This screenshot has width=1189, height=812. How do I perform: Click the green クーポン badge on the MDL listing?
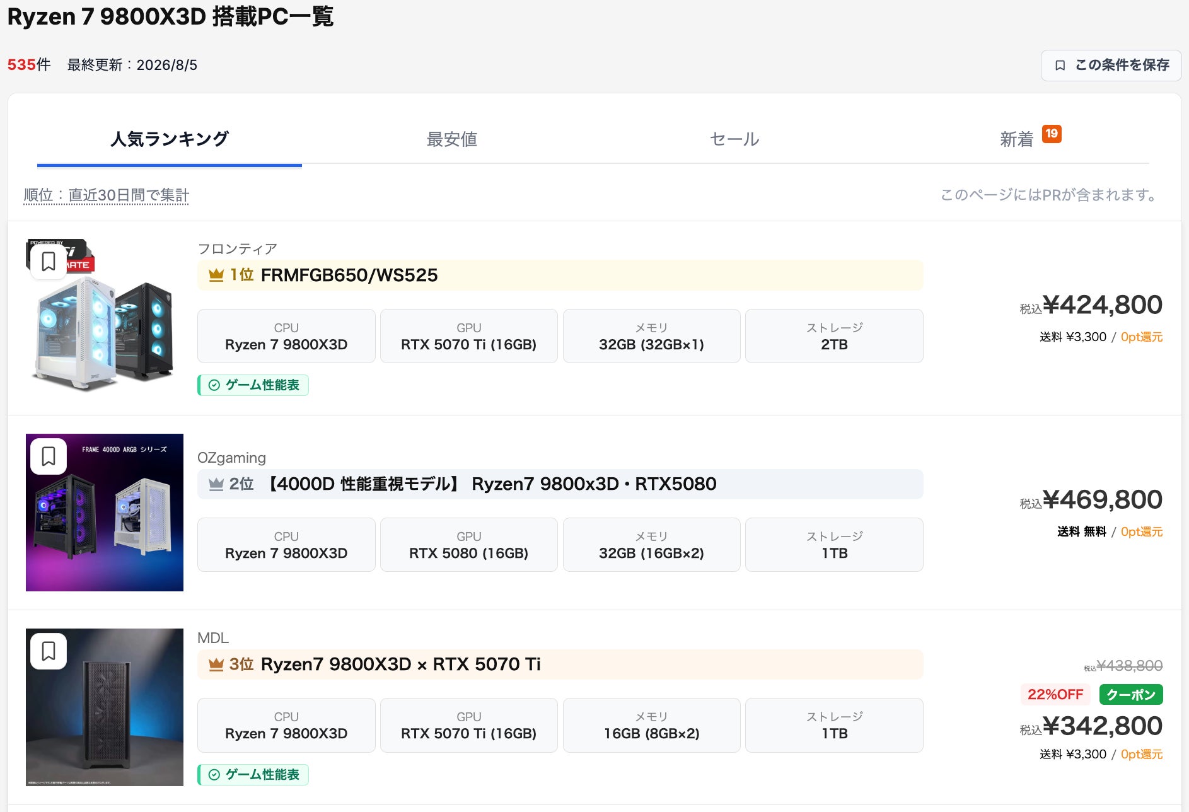(x=1131, y=695)
